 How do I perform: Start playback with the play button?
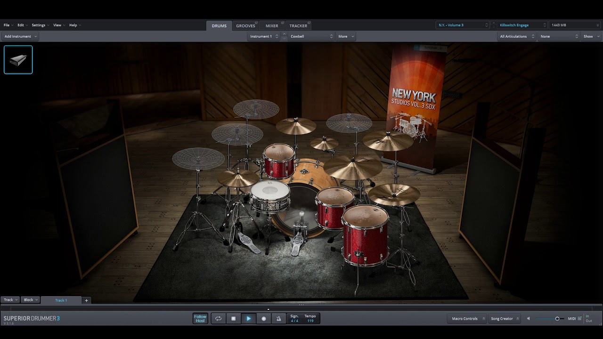tap(249, 319)
